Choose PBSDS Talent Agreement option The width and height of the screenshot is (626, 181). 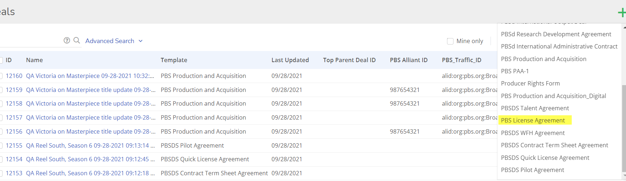(535, 108)
